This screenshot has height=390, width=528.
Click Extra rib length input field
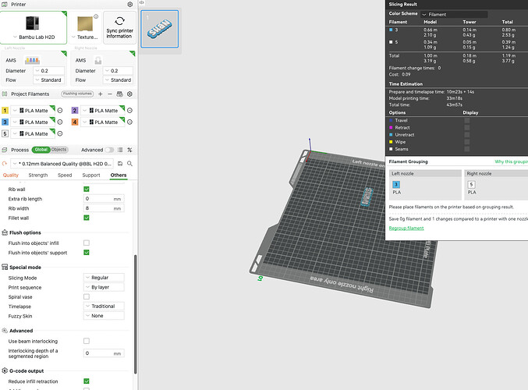(x=104, y=199)
